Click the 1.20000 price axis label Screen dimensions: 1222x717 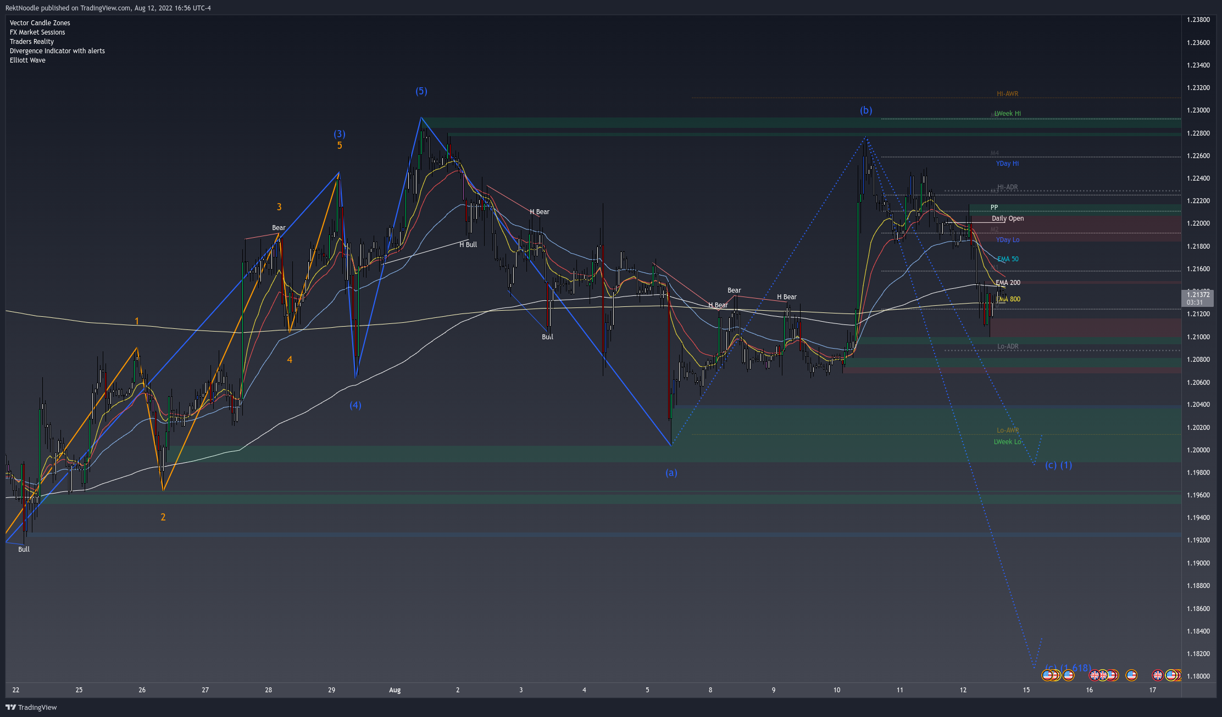click(1198, 450)
